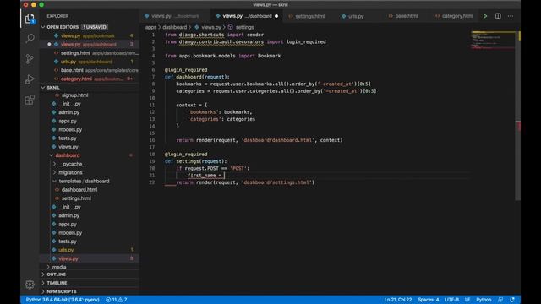Image resolution: width=541 pixels, height=304 pixels.
Task: Click the settings symbol breadcrumb
Action: coord(244,27)
